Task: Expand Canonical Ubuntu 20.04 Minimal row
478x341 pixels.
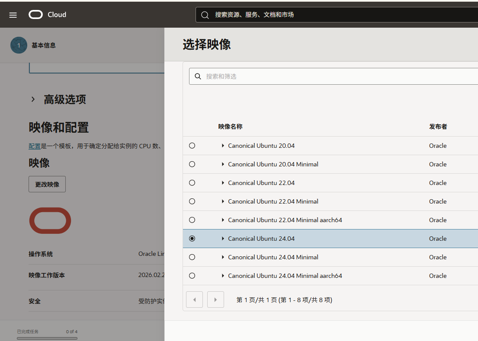Action: 223,164
